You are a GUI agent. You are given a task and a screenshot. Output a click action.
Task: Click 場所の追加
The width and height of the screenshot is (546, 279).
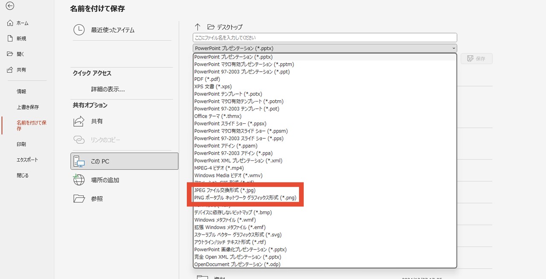(x=105, y=180)
